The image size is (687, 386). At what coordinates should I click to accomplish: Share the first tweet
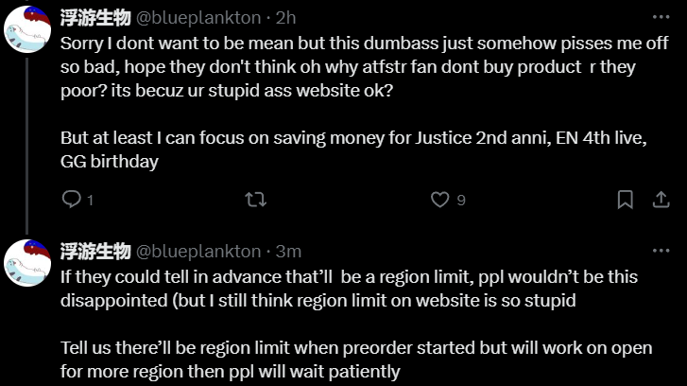tap(661, 200)
